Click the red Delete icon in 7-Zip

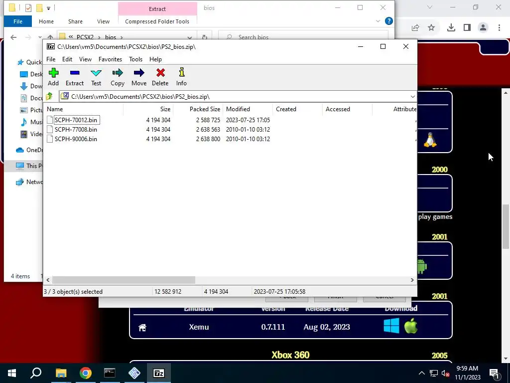coord(160,77)
